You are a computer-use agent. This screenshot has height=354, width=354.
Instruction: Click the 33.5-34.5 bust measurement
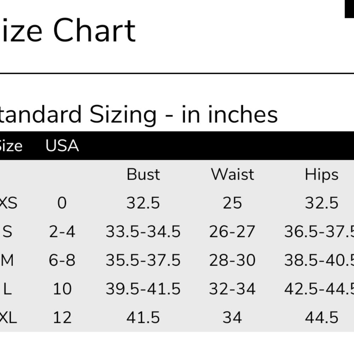click(143, 232)
